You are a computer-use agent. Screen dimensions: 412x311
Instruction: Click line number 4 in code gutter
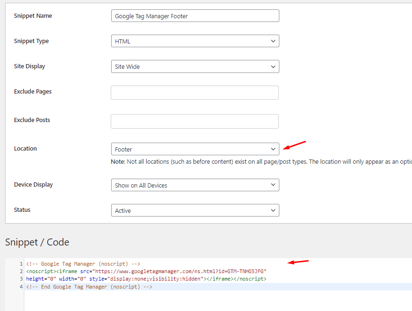coord(21,287)
